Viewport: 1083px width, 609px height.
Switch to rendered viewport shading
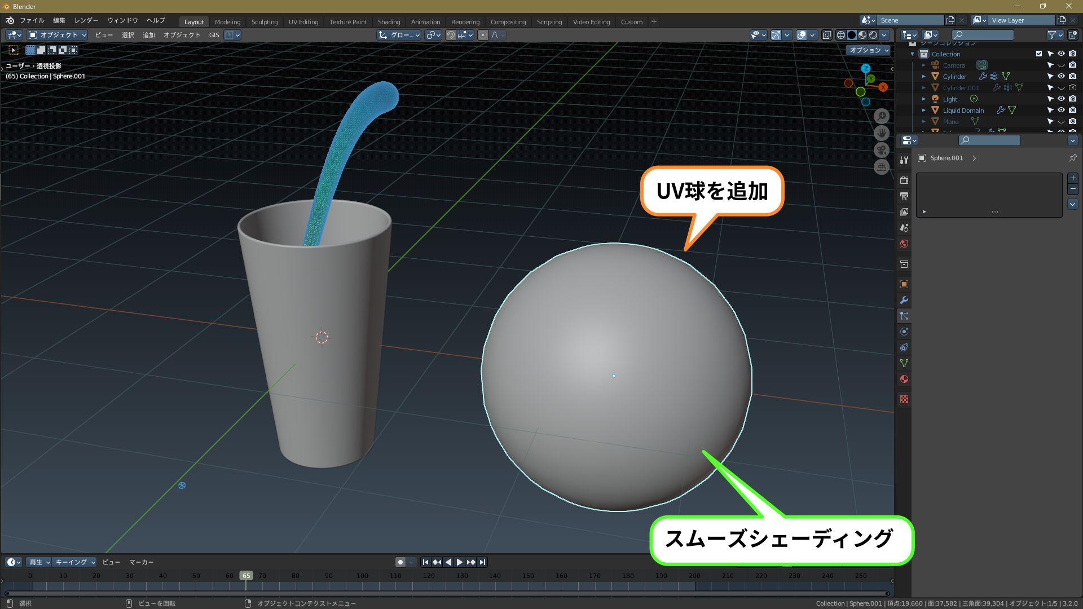click(874, 35)
